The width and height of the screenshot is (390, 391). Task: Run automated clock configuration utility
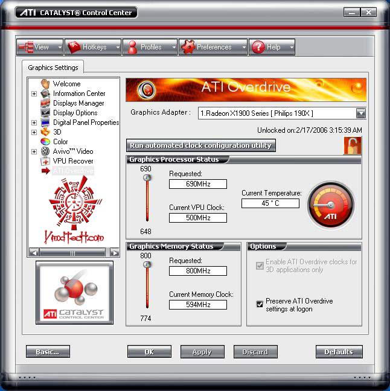(x=201, y=145)
